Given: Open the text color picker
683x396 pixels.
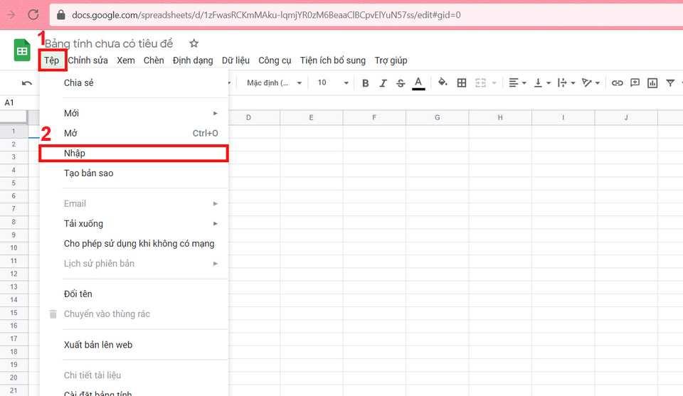Looking at the screenshot, I should click(418, 83).
